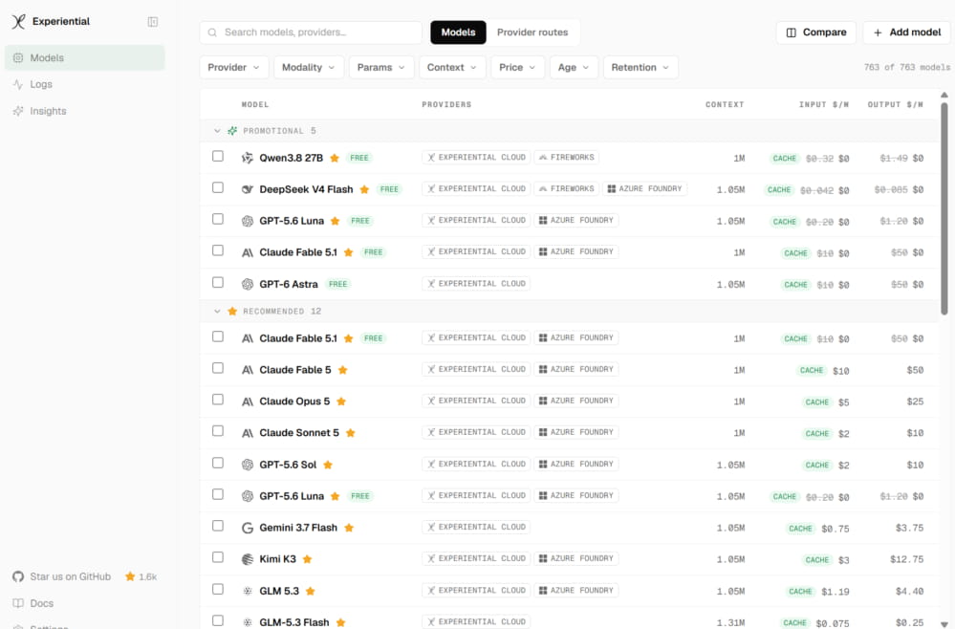
Task: Open the Claude Opus 5 model name
Action: click(x=294, y=401)
